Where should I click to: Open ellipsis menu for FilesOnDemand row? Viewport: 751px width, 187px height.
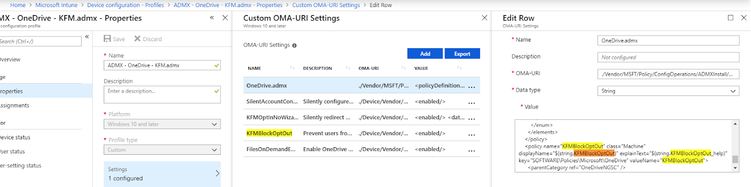(471, 150)
